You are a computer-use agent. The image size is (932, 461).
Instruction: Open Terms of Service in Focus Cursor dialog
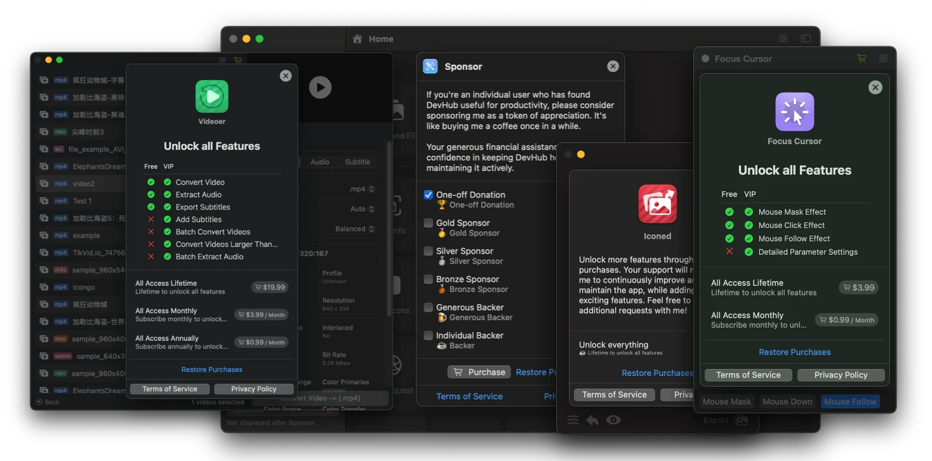click(749, 375)
